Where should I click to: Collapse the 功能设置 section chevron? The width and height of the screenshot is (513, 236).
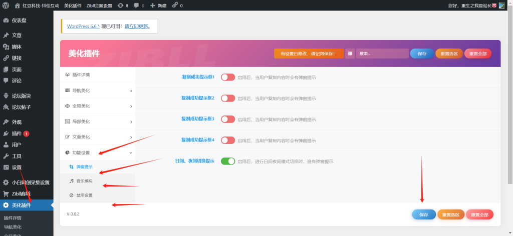point(131,152)
